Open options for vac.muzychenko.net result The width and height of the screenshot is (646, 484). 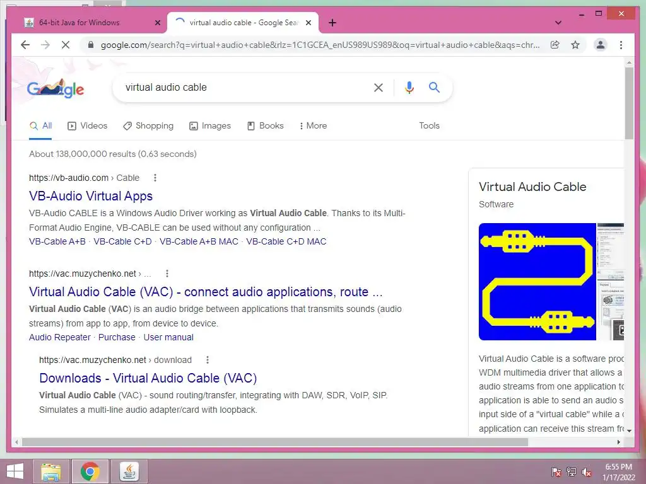click(x=167, y=274)
